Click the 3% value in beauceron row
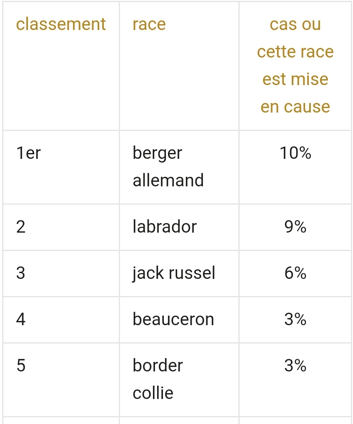Image resolution: width=353 pixels, height=424 pixels. 295,320
